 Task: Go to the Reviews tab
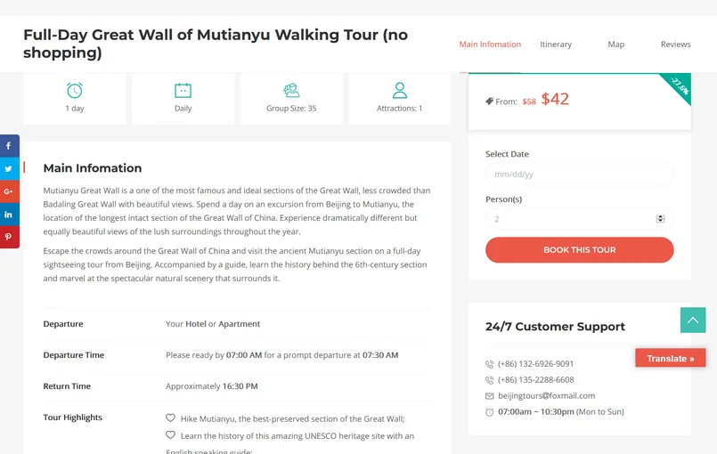[x=675, y=45]
